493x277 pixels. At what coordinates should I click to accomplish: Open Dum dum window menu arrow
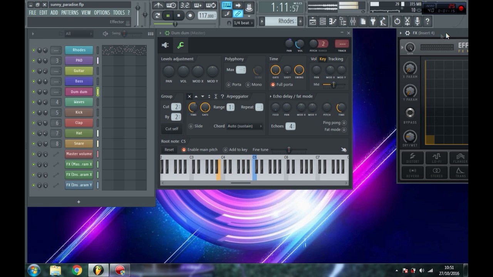[161, 33]
